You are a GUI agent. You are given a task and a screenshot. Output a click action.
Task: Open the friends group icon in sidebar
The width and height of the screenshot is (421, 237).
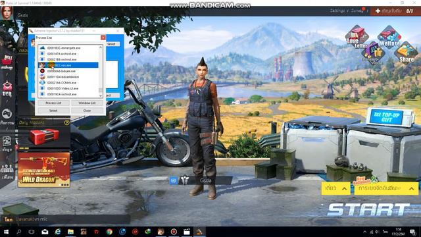[x=7, y=171]
